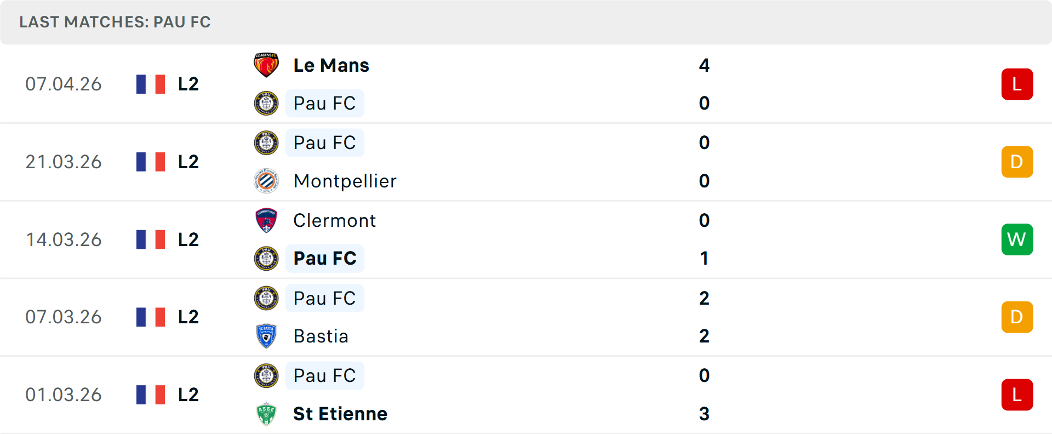Screen dimensions: 1052x434
Task: Click the Montpellier club logo
Action: pyautogui.click(x=266, y=181)
